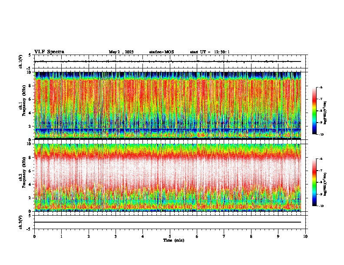Click the "10" tick on the time axis
This screenshot has width=344, height=265.
pyautogui.click(x=305, y=236)
